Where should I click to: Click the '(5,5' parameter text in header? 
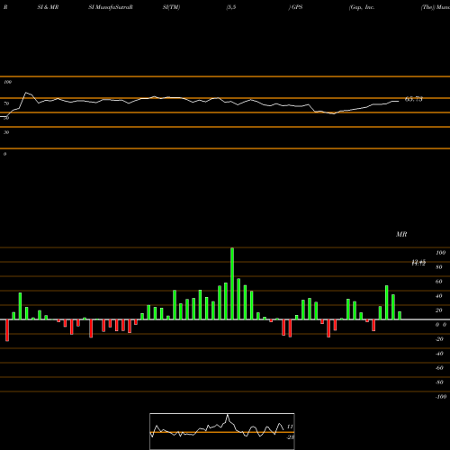(231, 7)
